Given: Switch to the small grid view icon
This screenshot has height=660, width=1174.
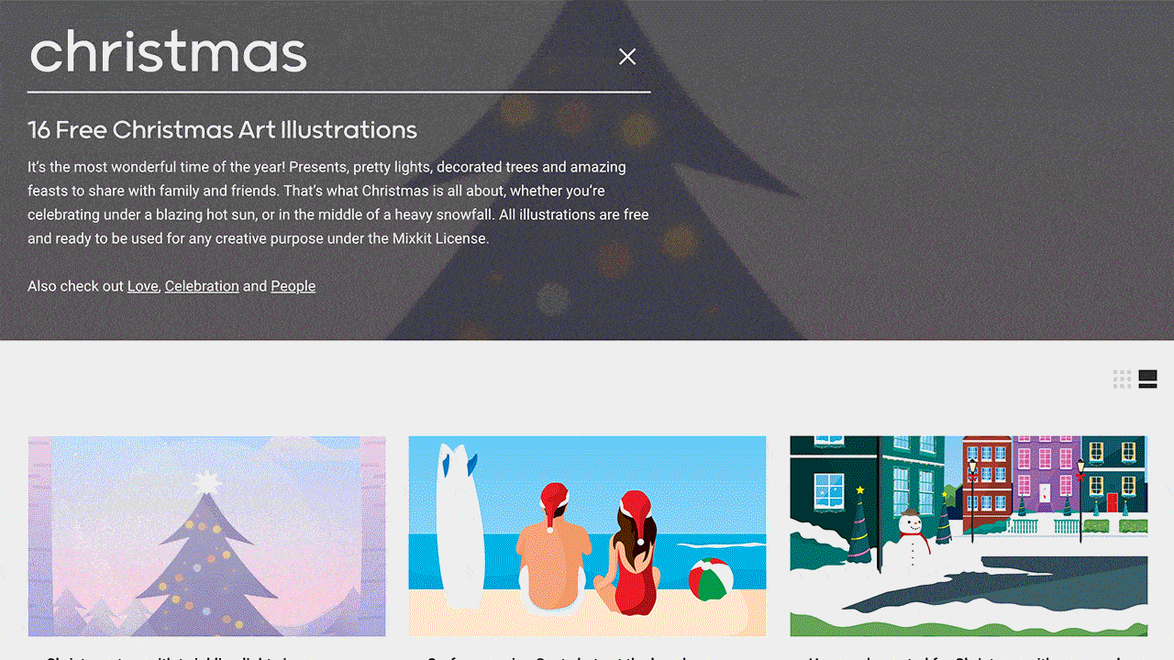Looking at the screenshot, I should click(x=1122, y=379).
